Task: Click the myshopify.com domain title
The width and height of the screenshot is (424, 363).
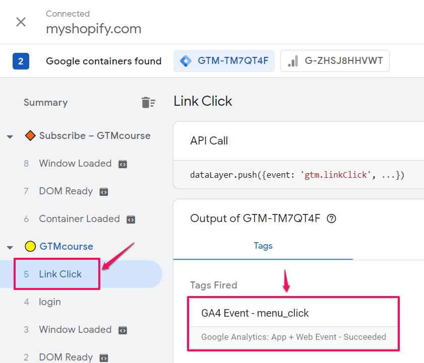Action: [x=94, y=29]
